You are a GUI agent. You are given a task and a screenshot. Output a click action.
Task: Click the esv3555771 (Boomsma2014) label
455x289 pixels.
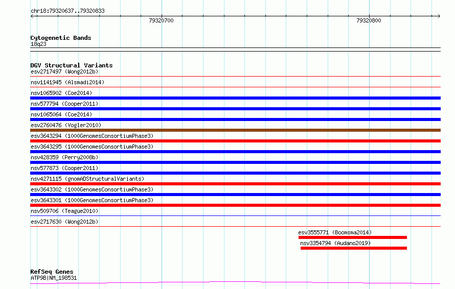[335, 232]
